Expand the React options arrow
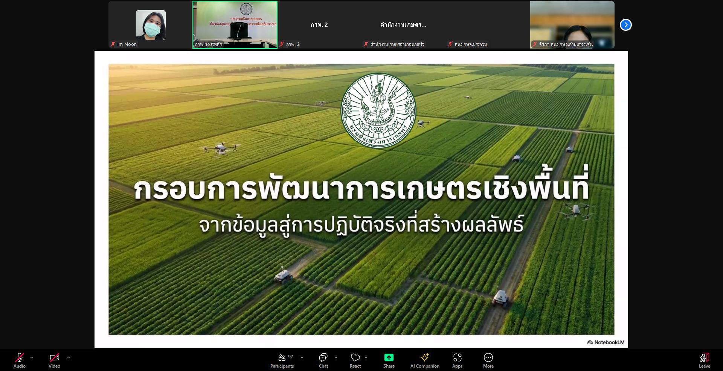The image size is (723, 371). pyautogui.click(x=366, y=357)
